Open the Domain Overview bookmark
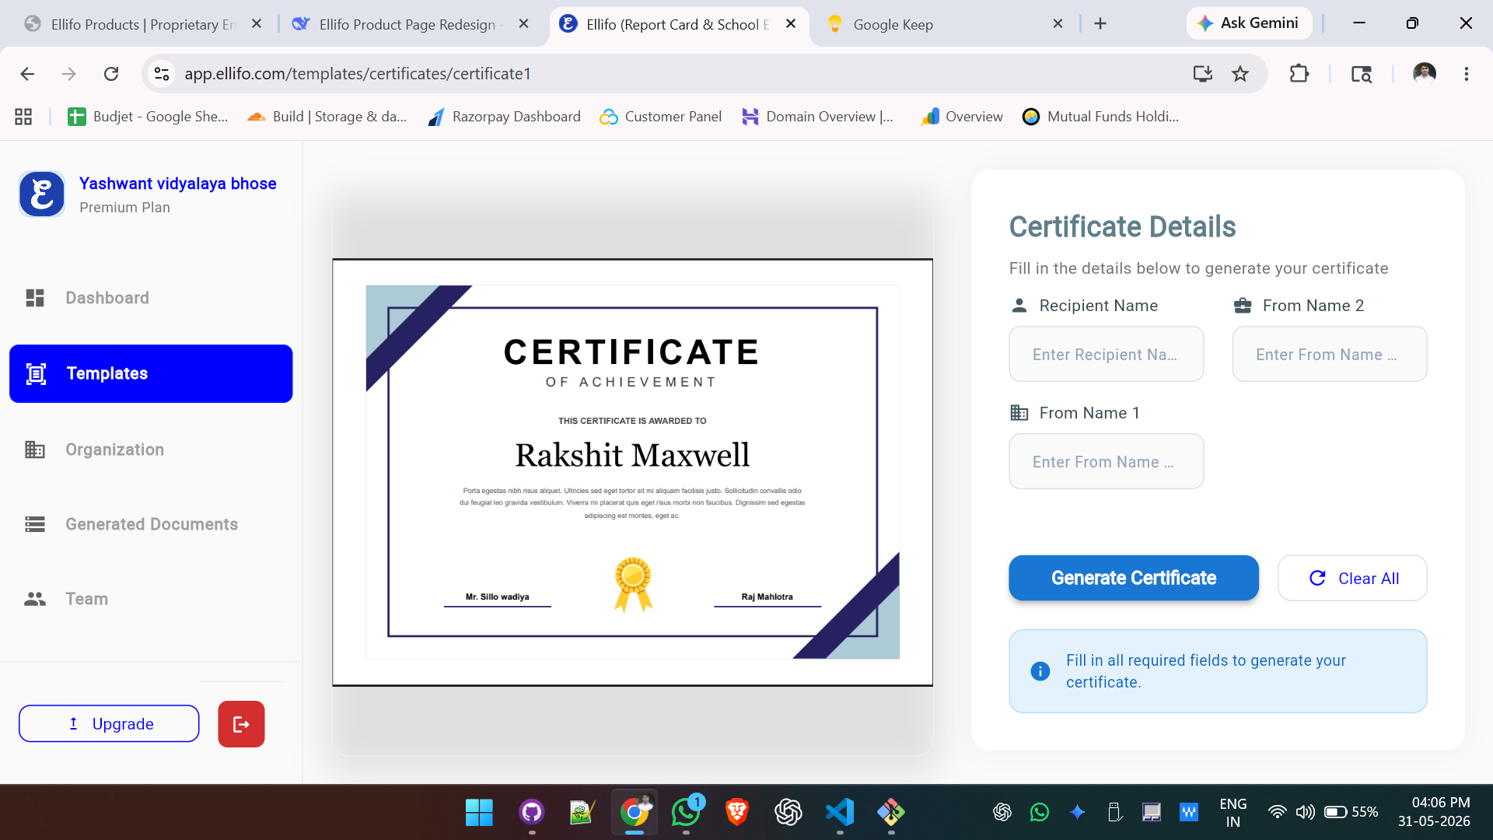 818,117
